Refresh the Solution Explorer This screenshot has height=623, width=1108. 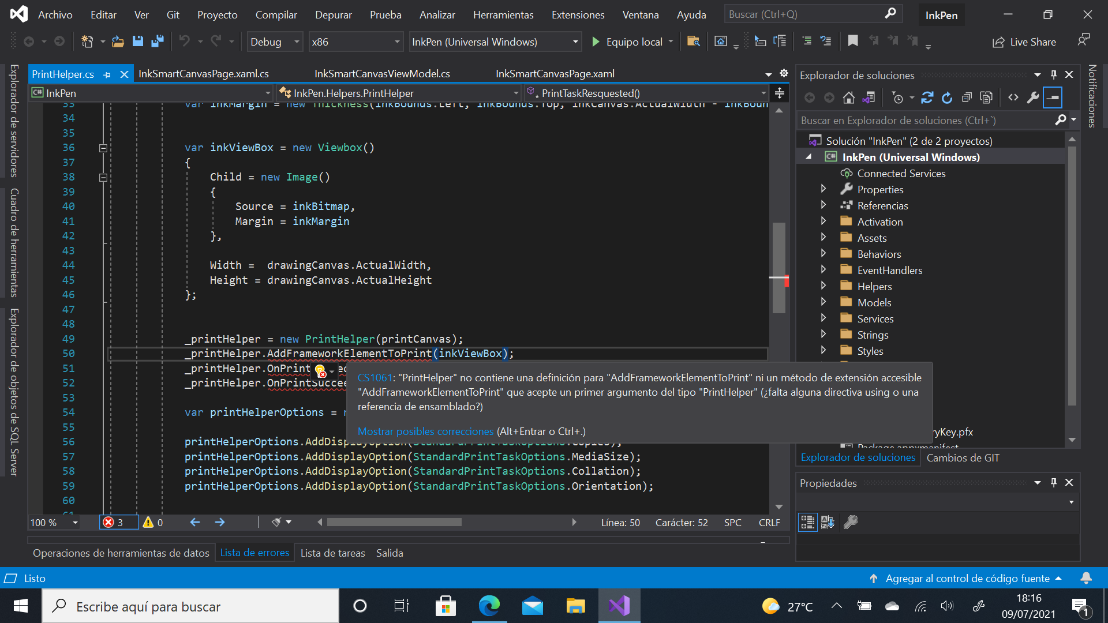point(947,98)
